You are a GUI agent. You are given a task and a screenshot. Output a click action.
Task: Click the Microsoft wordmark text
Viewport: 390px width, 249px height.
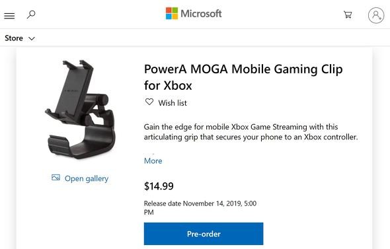[x=201, y=13]
